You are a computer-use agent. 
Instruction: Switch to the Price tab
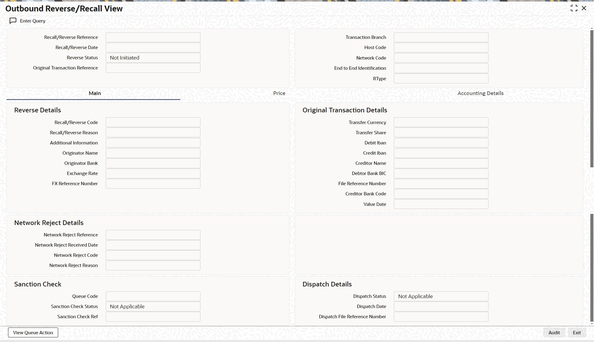pos(279,93)
